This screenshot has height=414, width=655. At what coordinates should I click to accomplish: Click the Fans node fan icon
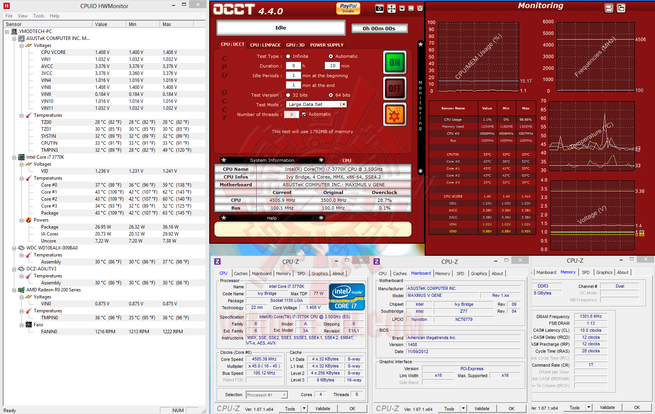pos(29,325)
